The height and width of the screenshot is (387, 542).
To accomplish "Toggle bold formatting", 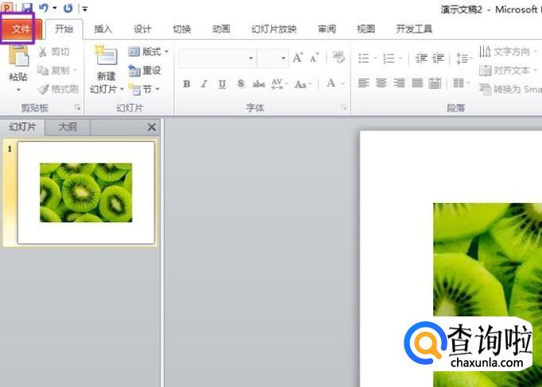I will 187,84.
